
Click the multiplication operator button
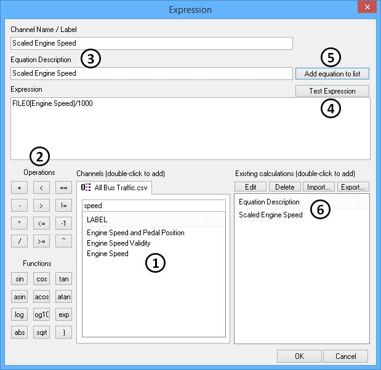point(19,223)
